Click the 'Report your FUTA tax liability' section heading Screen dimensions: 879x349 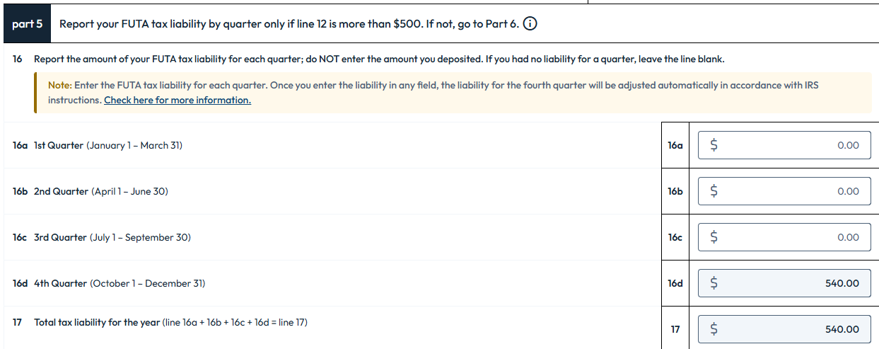tap(289, 23)
